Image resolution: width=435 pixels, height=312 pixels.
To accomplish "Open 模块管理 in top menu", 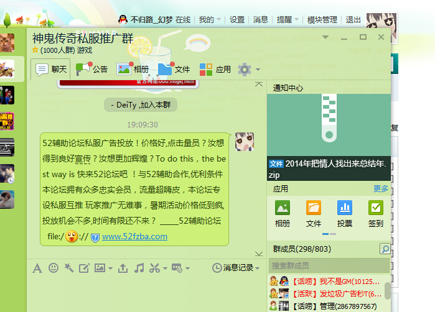I will tap(322, 20).
